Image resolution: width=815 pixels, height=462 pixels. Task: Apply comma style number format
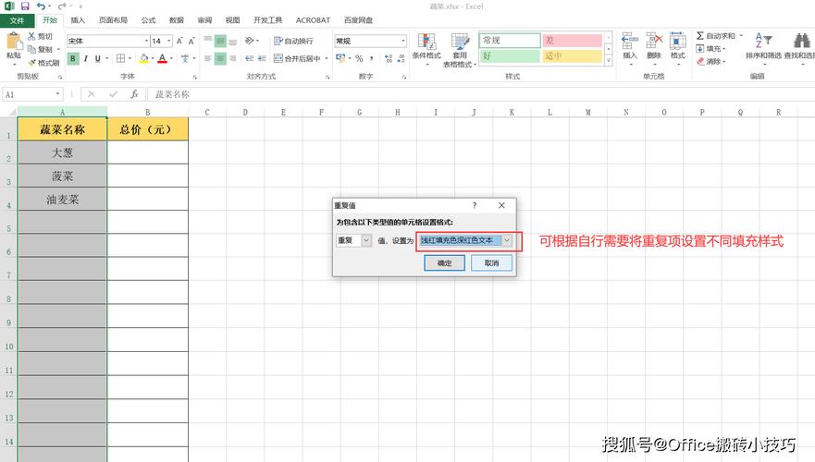[372, 58]
